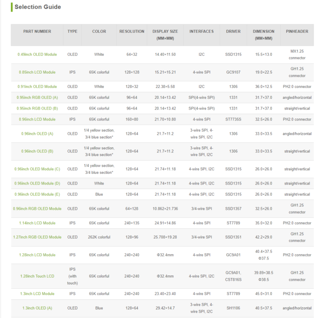Click the 0.96inch RGB OLED Module link
Viewport: 319px width, 318px height.
(37, 208)
